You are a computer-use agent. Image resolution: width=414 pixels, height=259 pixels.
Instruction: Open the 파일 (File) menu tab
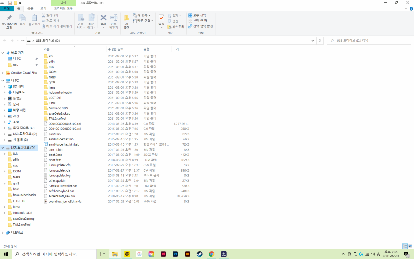[x=6, y=8]
